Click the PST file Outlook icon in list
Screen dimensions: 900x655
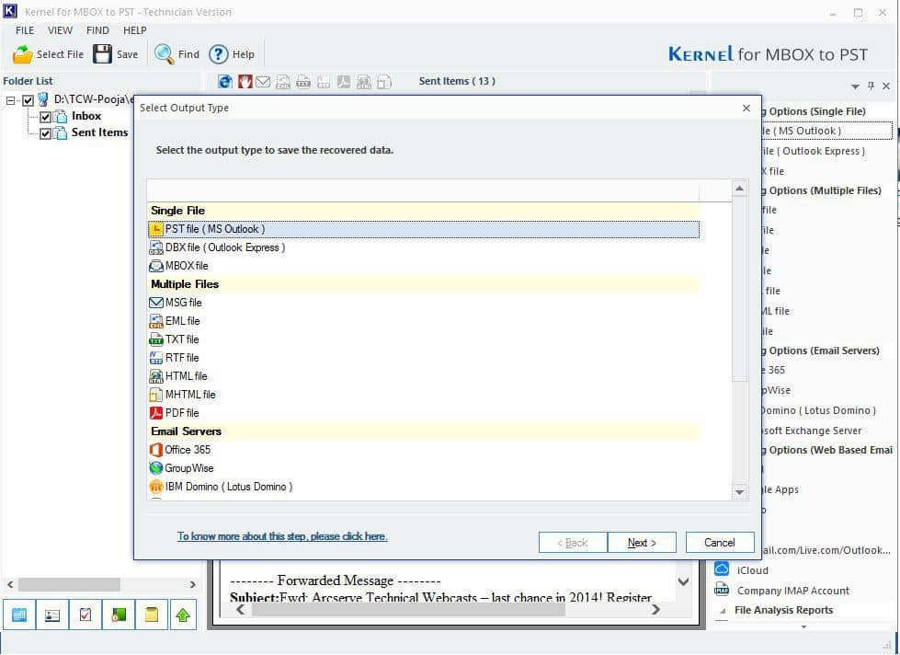156,229
